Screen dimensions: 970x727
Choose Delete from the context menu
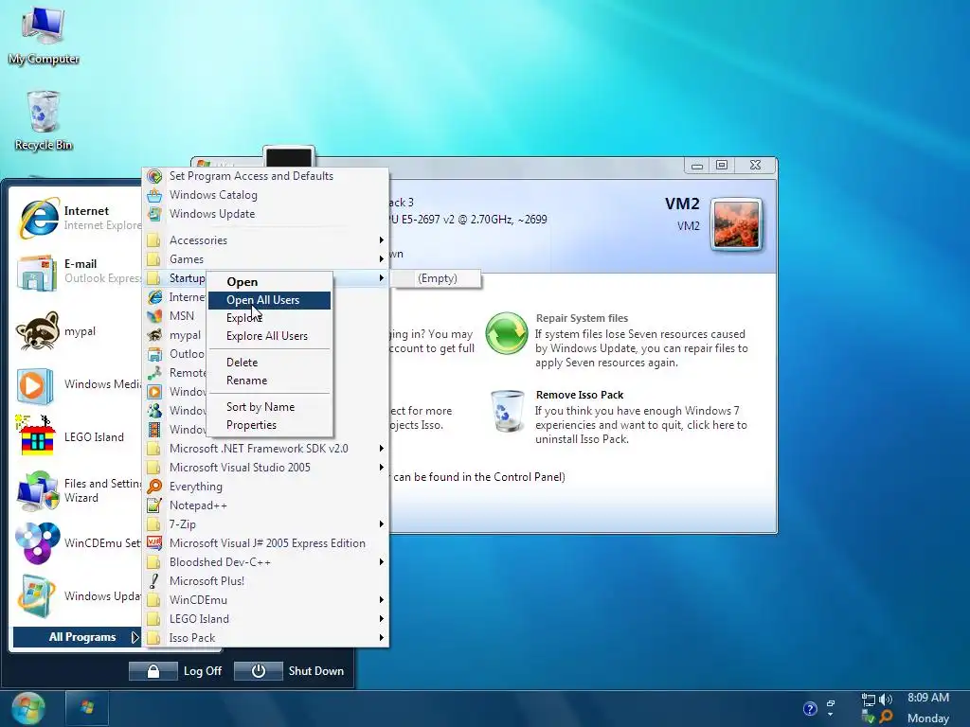tap(270, 363)
